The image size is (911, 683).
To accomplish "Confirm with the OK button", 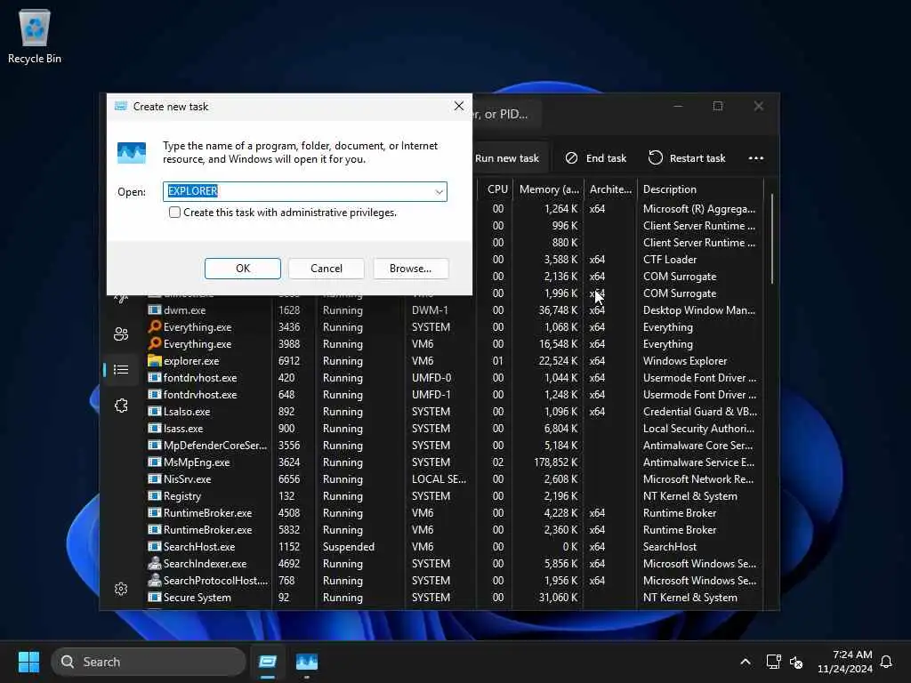I will click(243, 269).
